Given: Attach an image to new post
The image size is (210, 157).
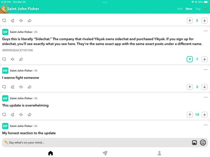Looking at the screenshot, I should coord(194,143).
